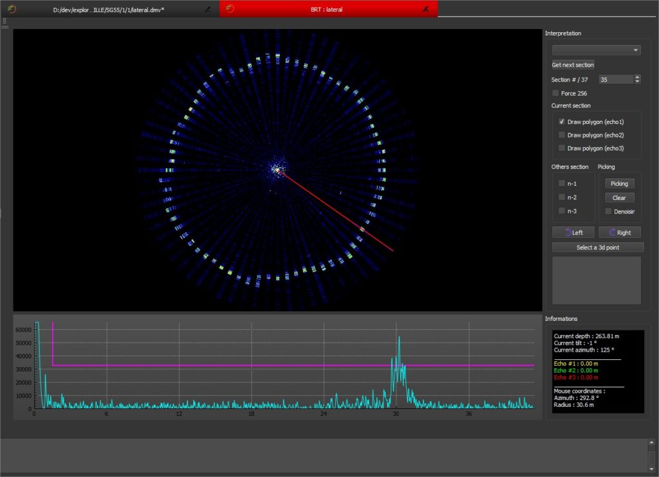Enable Draw polygon (echo2)
This screenshot has height=477, width=659.
[x=562, y=134]
